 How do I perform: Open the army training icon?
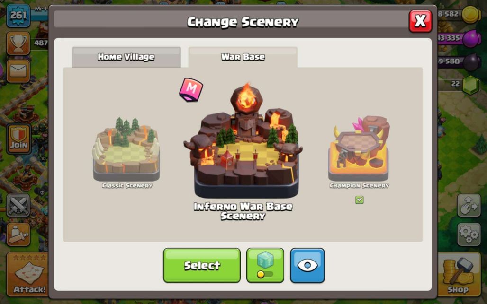point(18,234)
